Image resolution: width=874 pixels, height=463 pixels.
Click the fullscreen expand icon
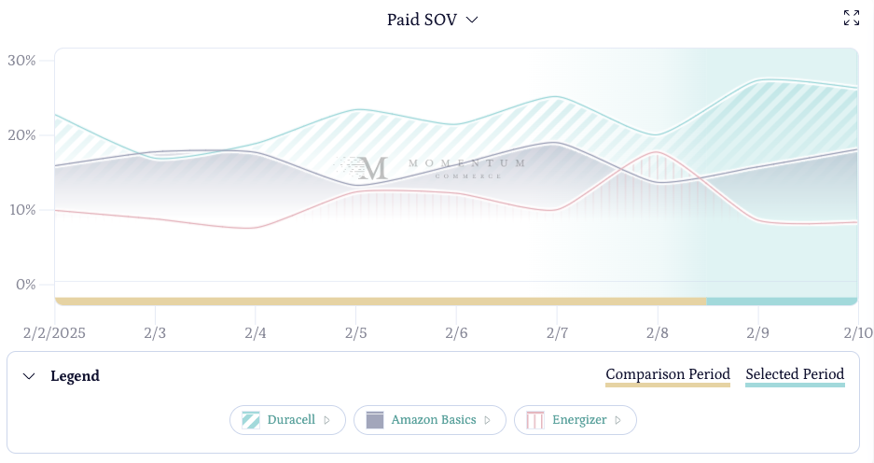[851, 18]
